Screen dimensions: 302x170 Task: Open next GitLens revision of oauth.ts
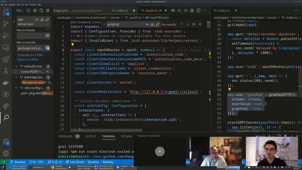(185, 10)
